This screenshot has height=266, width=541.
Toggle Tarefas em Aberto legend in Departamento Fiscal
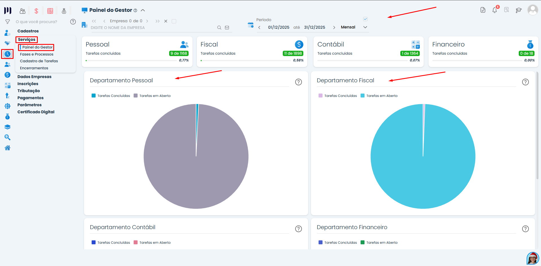379,96
